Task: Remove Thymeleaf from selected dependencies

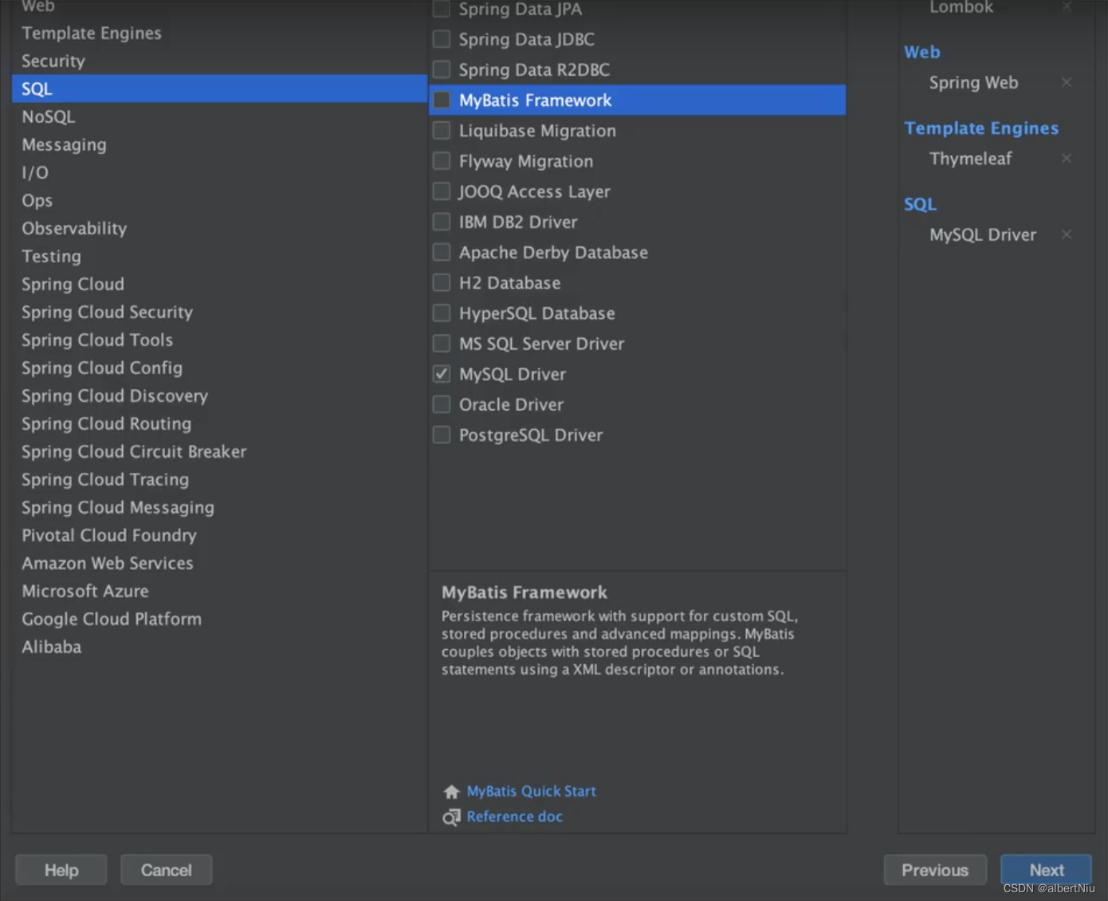Action: point(1067,159)
